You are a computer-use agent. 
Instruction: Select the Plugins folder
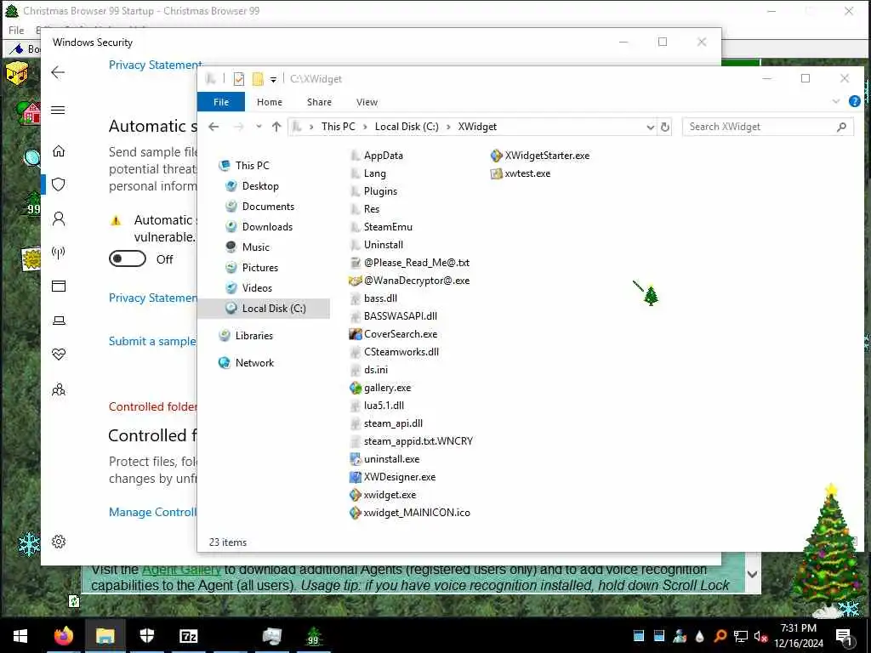tap(374, 191)
